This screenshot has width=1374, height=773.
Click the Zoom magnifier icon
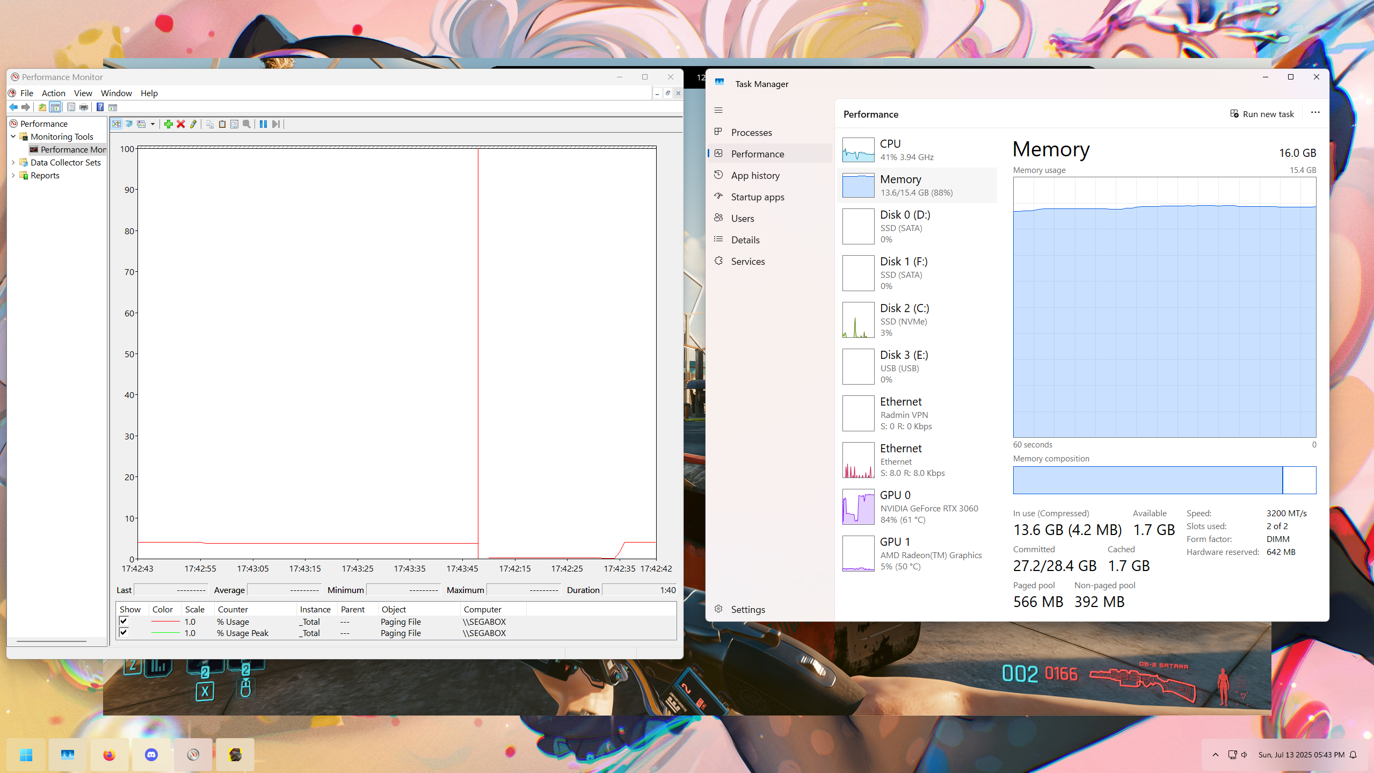click(x=246, y=124)
